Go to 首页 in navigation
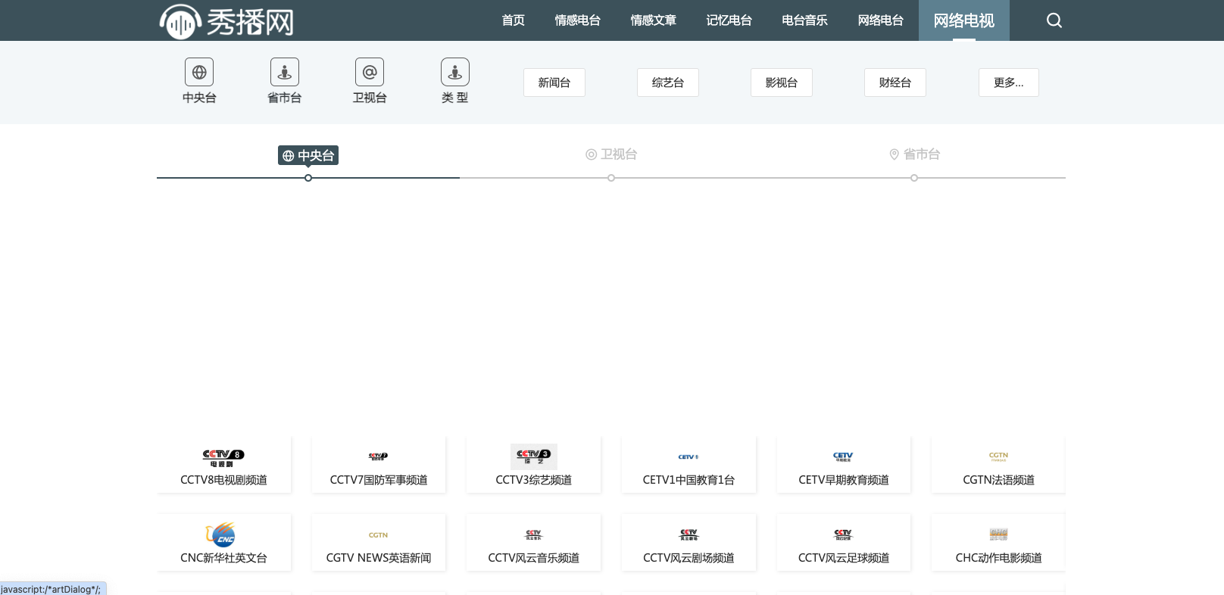 pos(514,20)
